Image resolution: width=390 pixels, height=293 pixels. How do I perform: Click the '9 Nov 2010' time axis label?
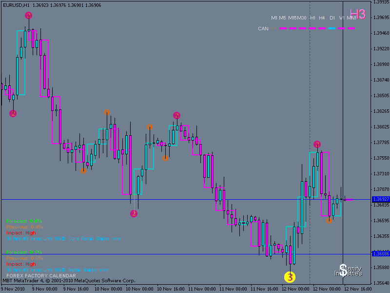[13, 289]
